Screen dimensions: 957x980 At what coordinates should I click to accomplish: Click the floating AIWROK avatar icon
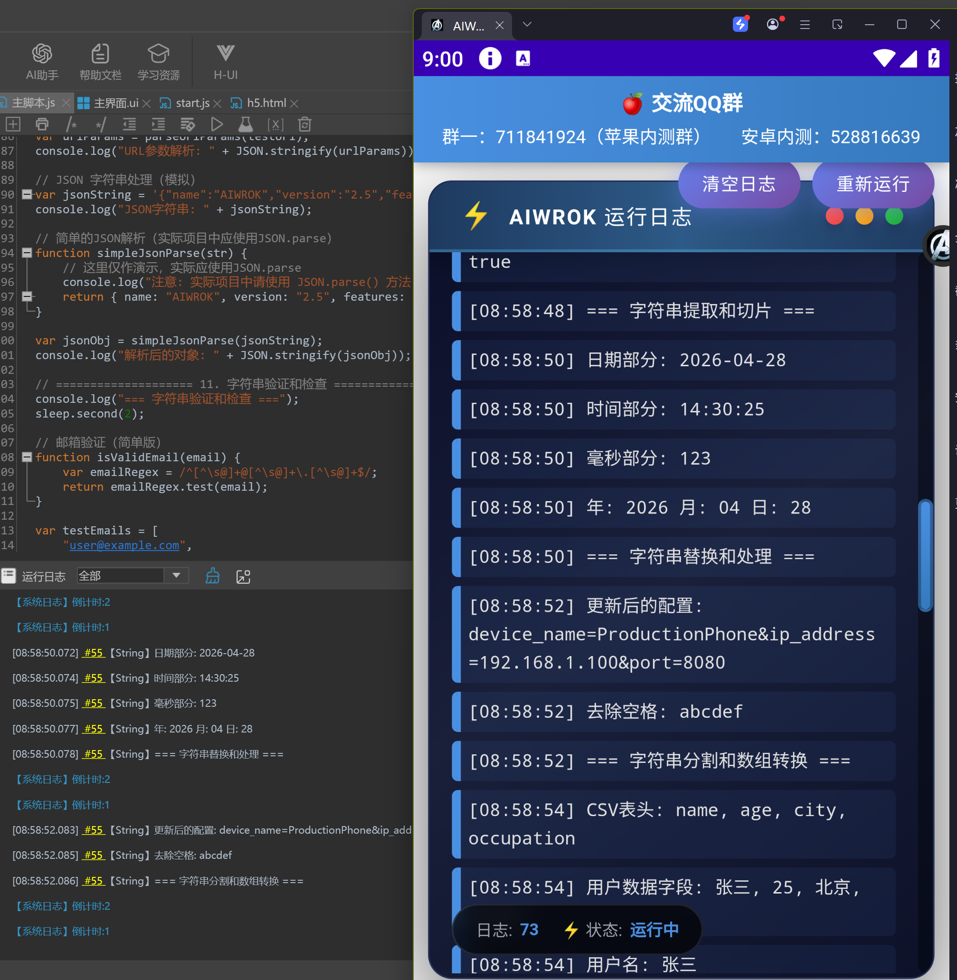[x=940, y=246]
